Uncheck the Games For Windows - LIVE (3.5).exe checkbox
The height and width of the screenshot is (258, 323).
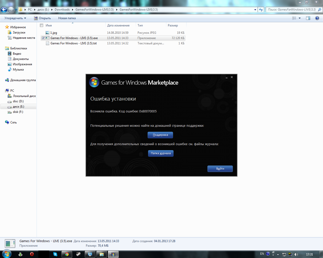click(43, 38)
